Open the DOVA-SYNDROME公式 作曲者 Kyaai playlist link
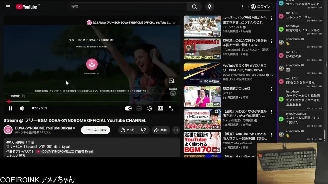328x184 pixels. [x=65, y=152]
